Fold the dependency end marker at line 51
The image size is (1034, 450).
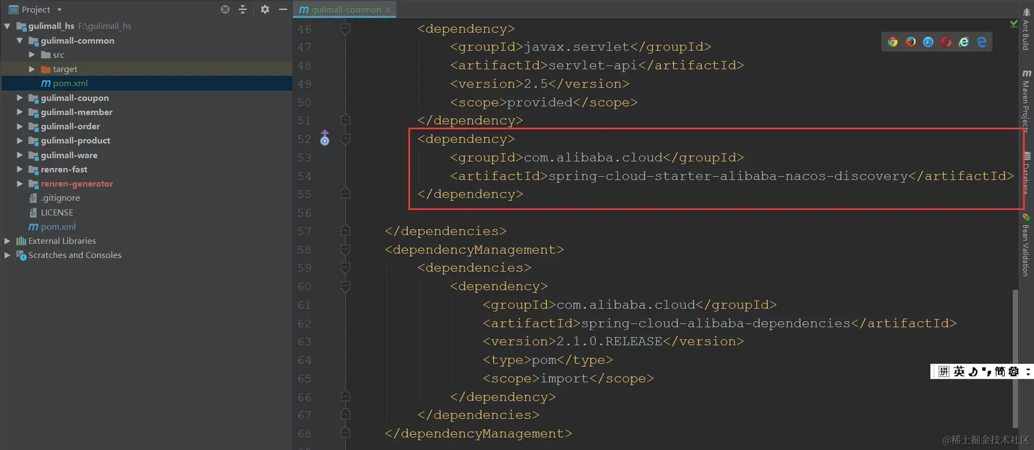tap(345, 120)
